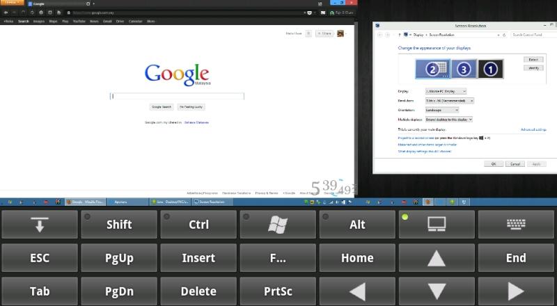Viewport: 557px width, 306px height.
Task: Click the Search Control Panel field
Action: click(x=533, y=35)
